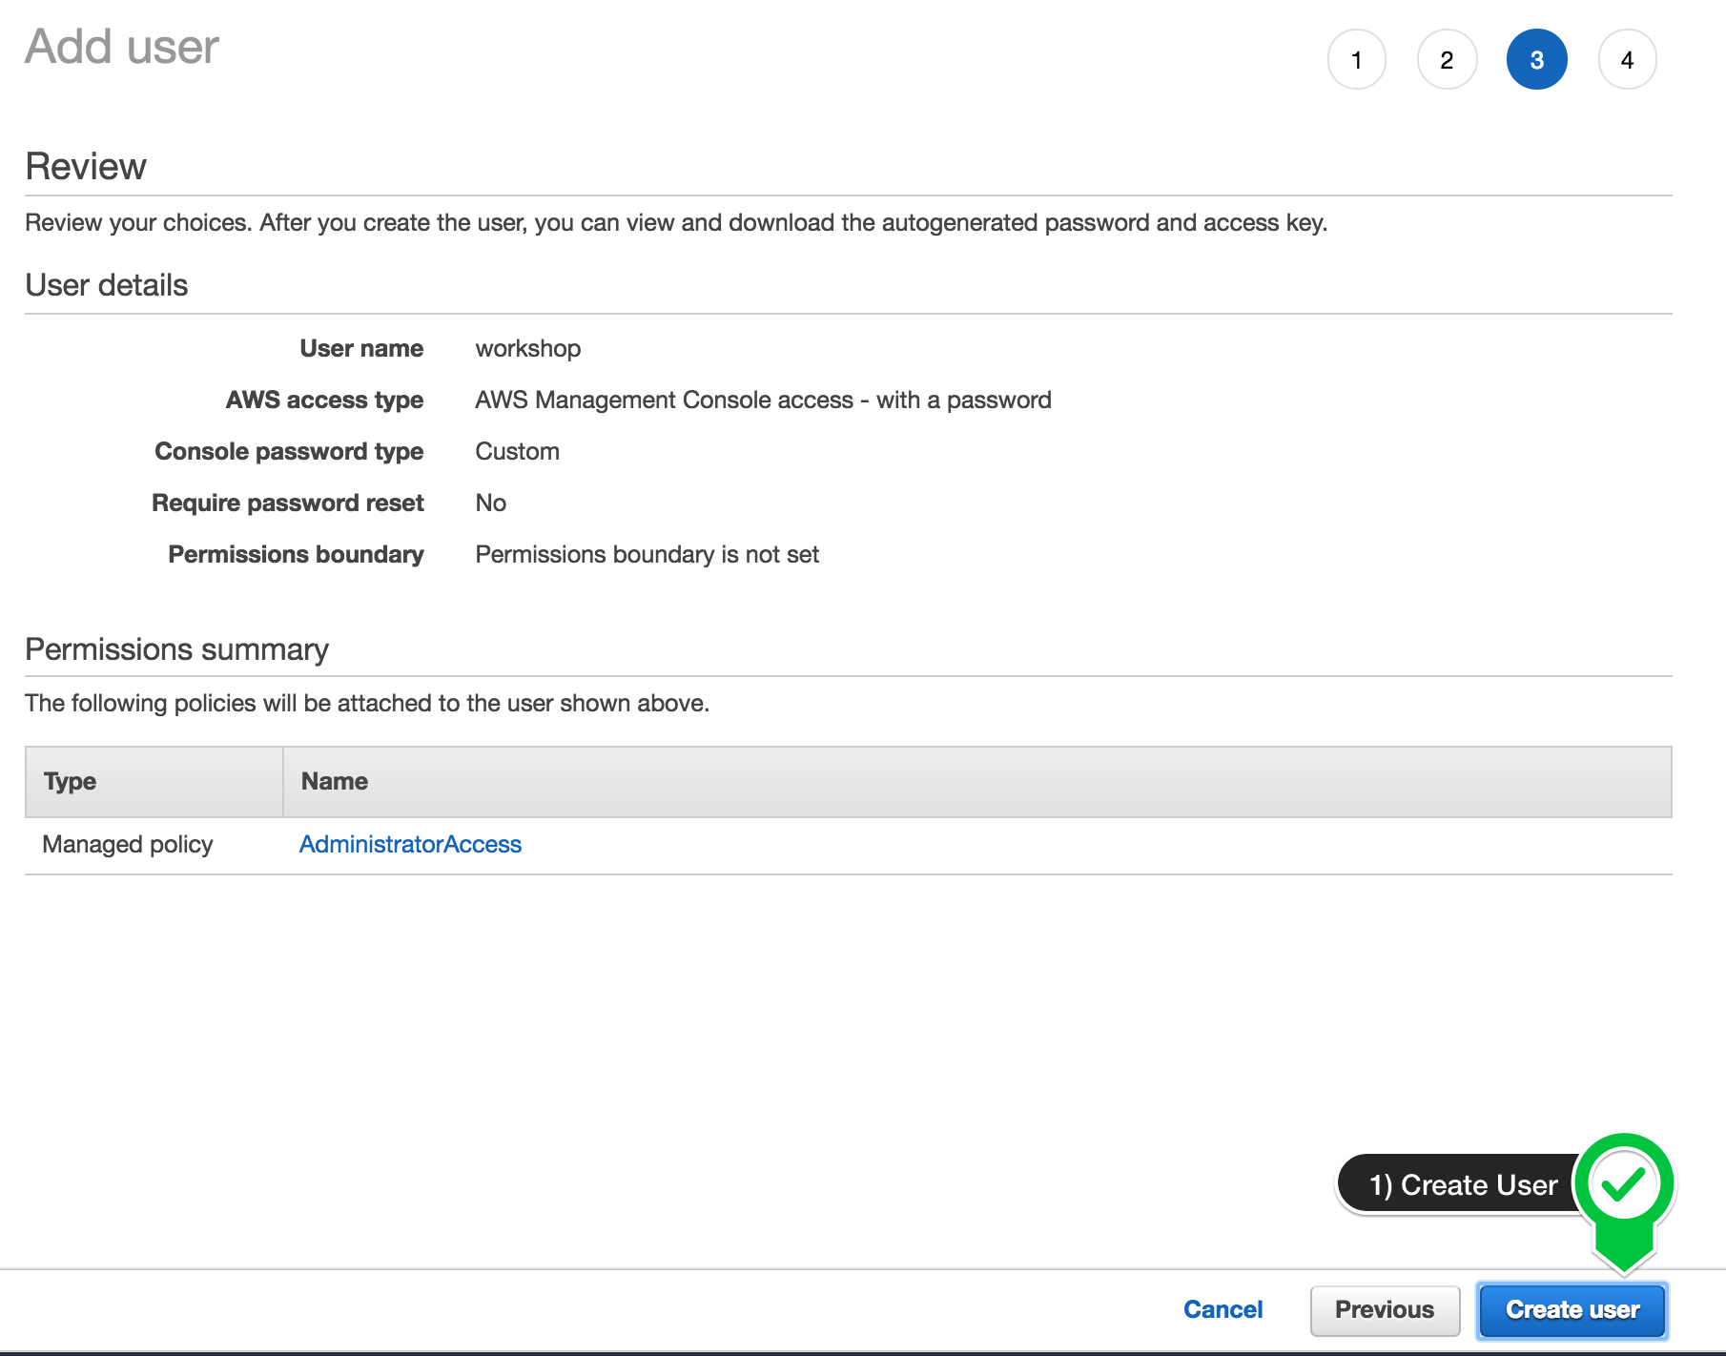Viewport: 1726px width, 1356px height.
Task: Click the Cancel link at the bottom
Action: click(x=1223, y=1309)
